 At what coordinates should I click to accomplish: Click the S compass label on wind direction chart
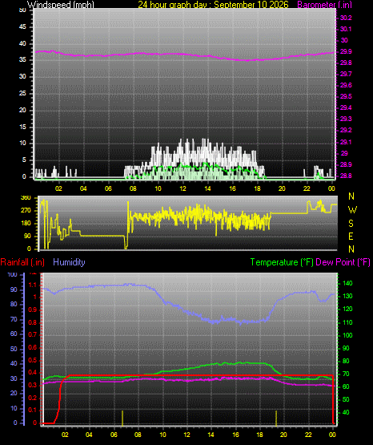click(x=351, y=224)
